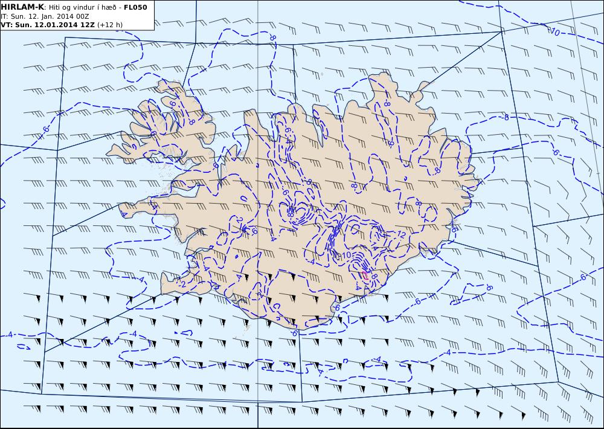Viewport: 604px width, 429px height.
Task: Click the HIRLAM-K model title text
Action: 22,7
